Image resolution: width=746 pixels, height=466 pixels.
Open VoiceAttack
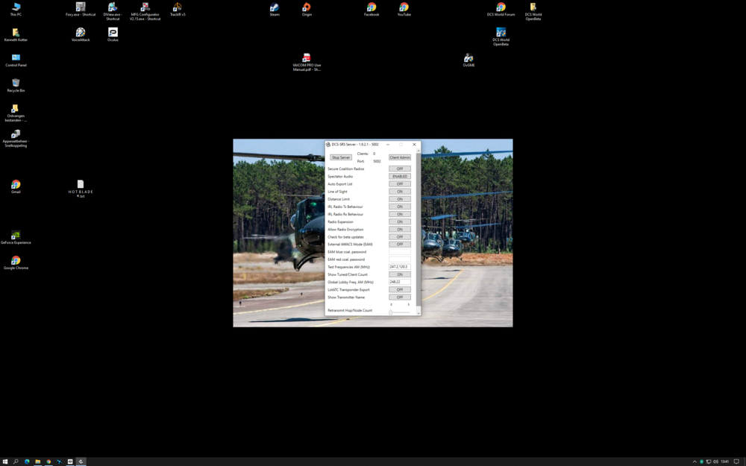click(x=81, y=33)
